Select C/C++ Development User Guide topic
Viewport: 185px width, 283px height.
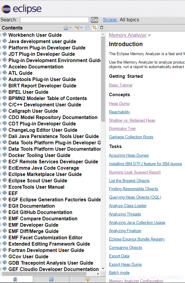click(45, 105)
